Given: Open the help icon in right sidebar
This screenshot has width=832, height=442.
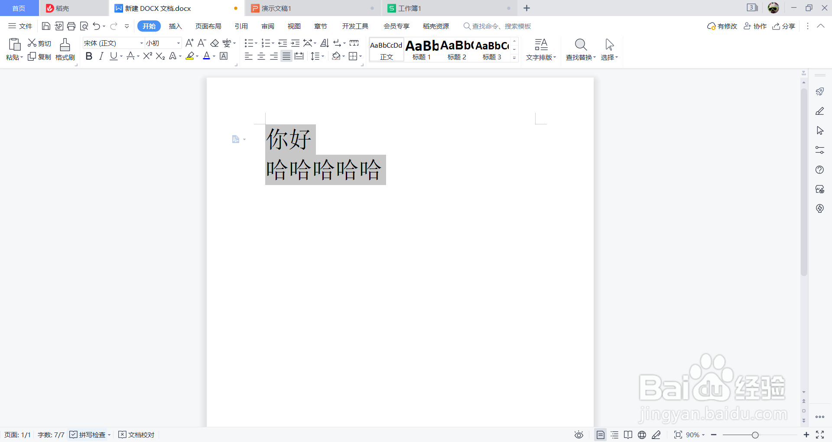Looking at the screenshot, I should (x=820, y=169).
